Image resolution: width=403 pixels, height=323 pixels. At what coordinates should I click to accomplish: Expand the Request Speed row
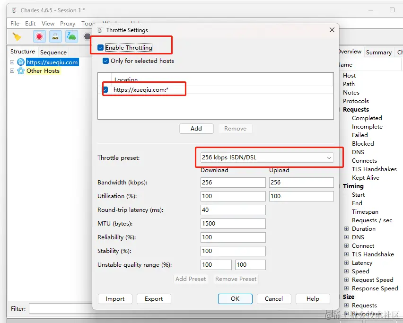(346, 279)
